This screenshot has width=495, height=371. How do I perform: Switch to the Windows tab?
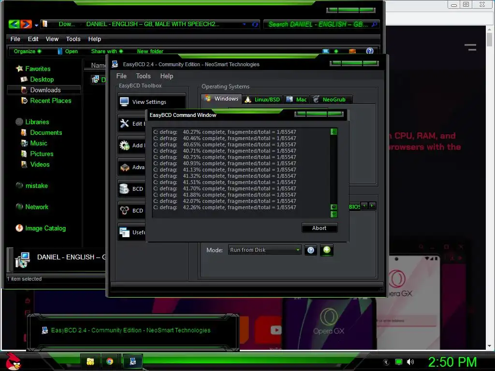[x=221, y=99]
